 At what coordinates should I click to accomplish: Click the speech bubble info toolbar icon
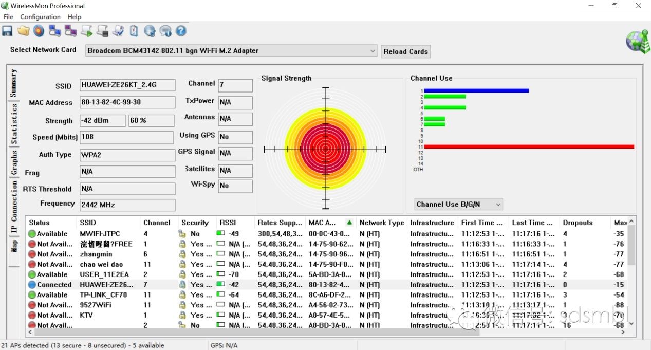click(x=165, y=31)
